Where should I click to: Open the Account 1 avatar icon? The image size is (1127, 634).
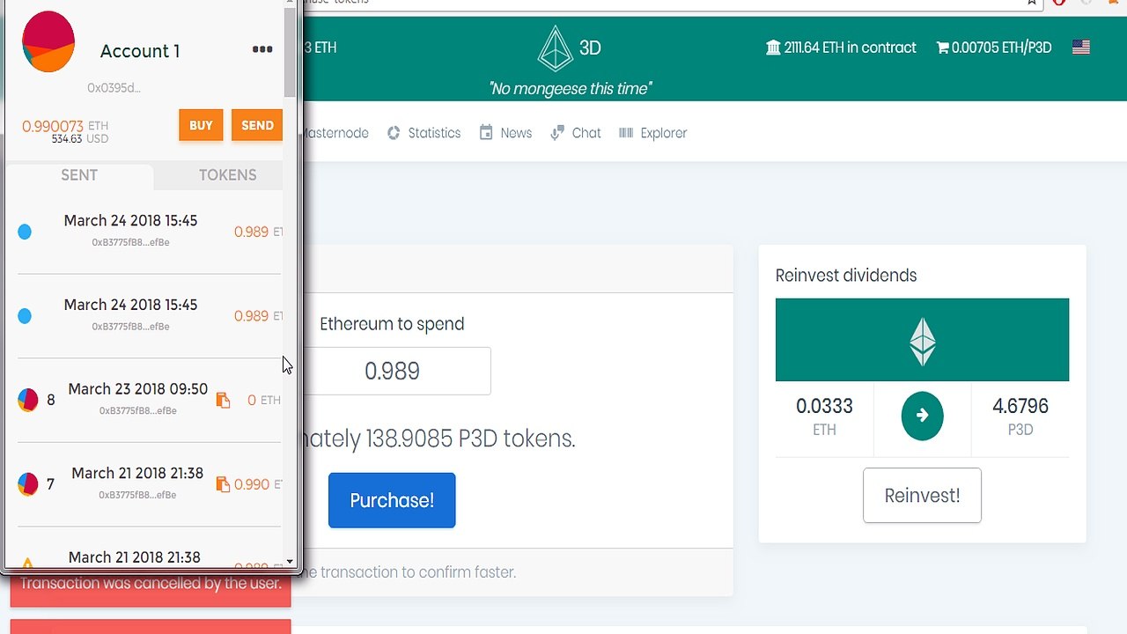click(48, 41)
